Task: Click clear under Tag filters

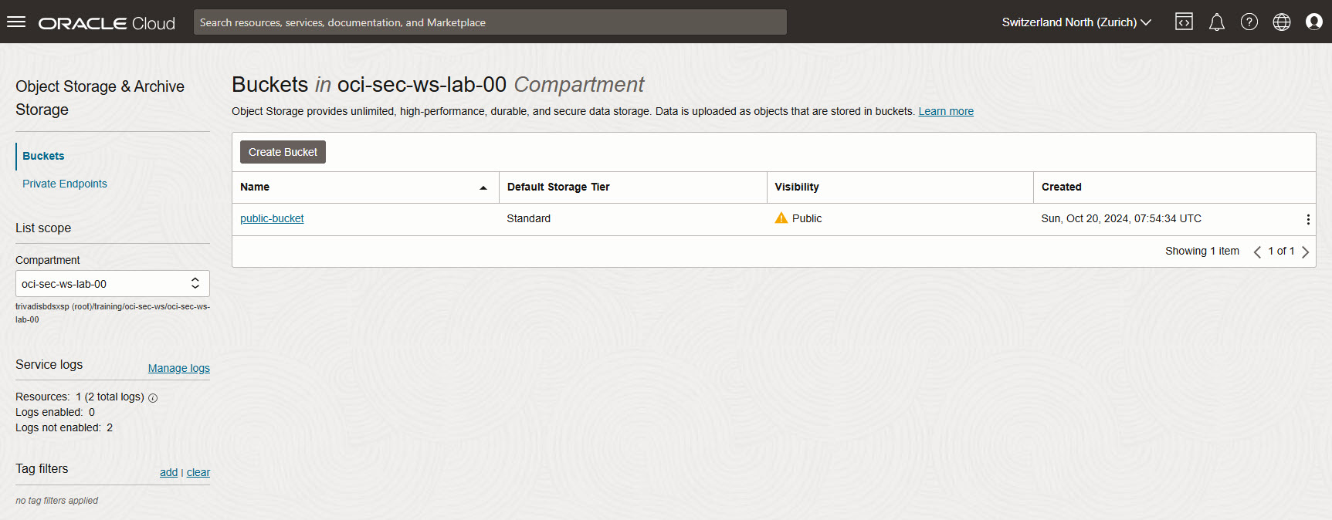Action: click(198, 472)
